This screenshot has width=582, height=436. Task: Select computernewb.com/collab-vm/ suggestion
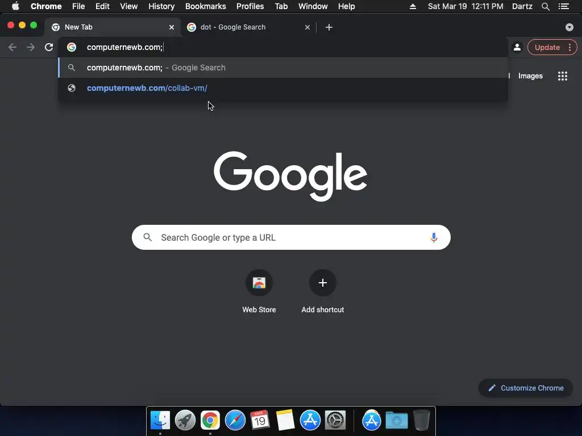coord(283,88)
